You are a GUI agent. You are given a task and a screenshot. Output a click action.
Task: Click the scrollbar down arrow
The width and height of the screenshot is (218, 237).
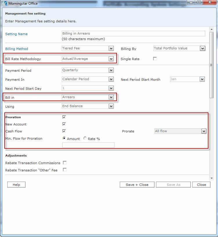(212, 178)
